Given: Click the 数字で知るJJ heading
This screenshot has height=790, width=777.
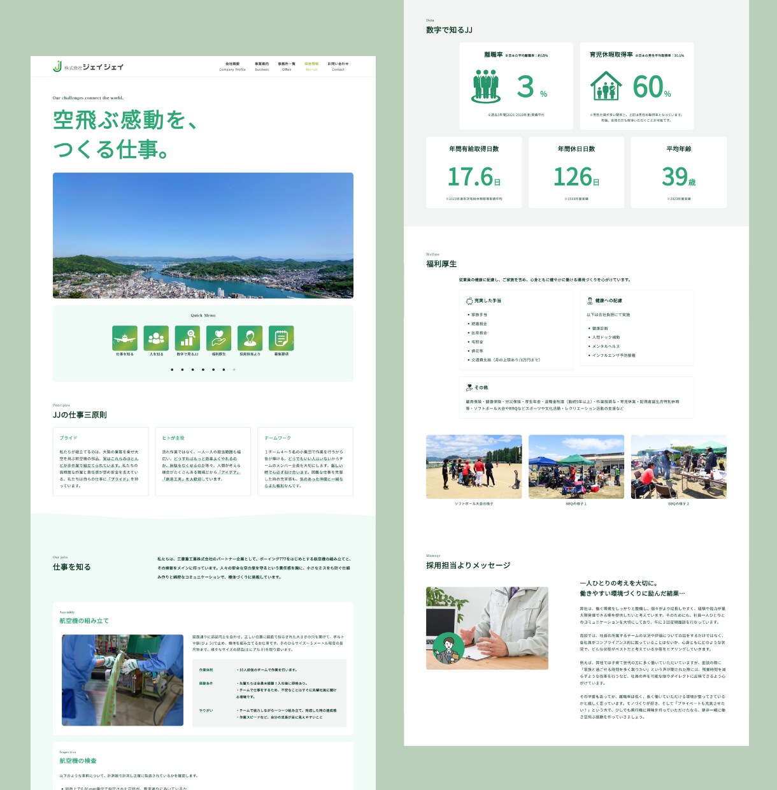Looking at the screenshot, I should [449, 30].
